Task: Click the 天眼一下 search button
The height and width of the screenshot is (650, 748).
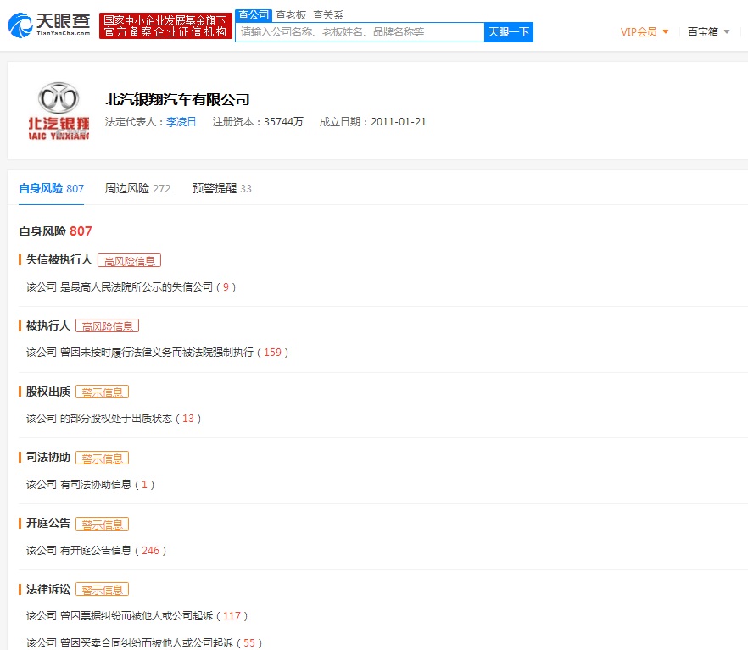Action: pyautogui.click(x=509, y=32)
